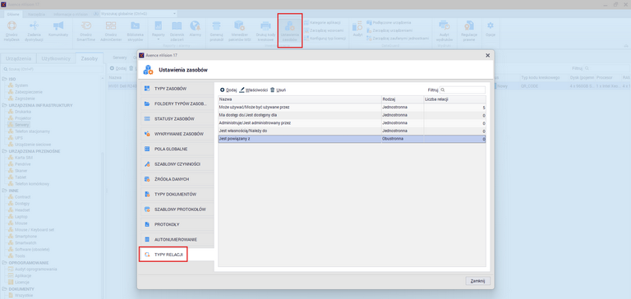Click the Filtruj field in the dialog
The height and width of the screenshot is (299, 631).
[x=463, y=90]
